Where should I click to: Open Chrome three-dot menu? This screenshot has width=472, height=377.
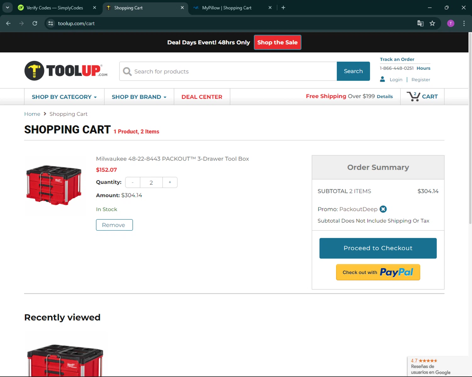(464, 23)
